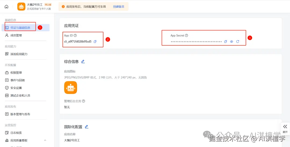The width and height of the screenshot is (290, 147).
Task: Click the 版本管理与发布 upload icon
Action: tap(7, 114)
